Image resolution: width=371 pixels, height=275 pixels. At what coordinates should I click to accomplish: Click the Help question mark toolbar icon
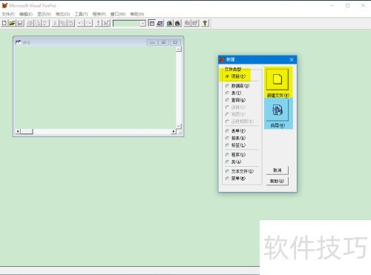(205, 23)
